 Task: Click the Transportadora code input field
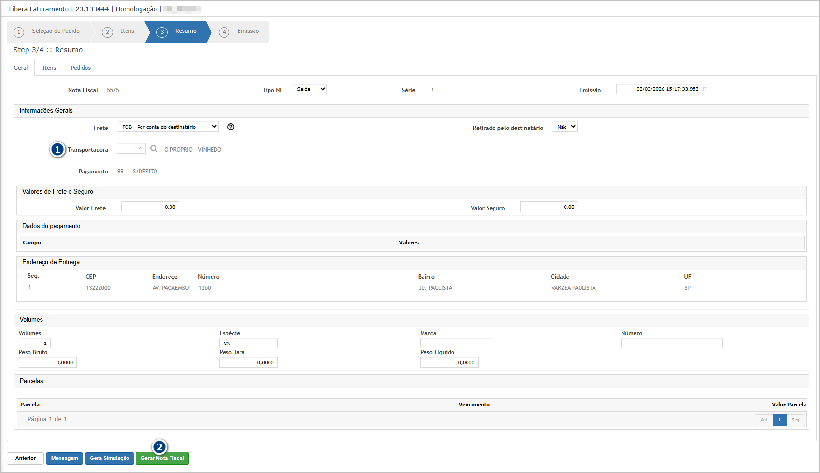pyautogui.click(x=131, y=149)
